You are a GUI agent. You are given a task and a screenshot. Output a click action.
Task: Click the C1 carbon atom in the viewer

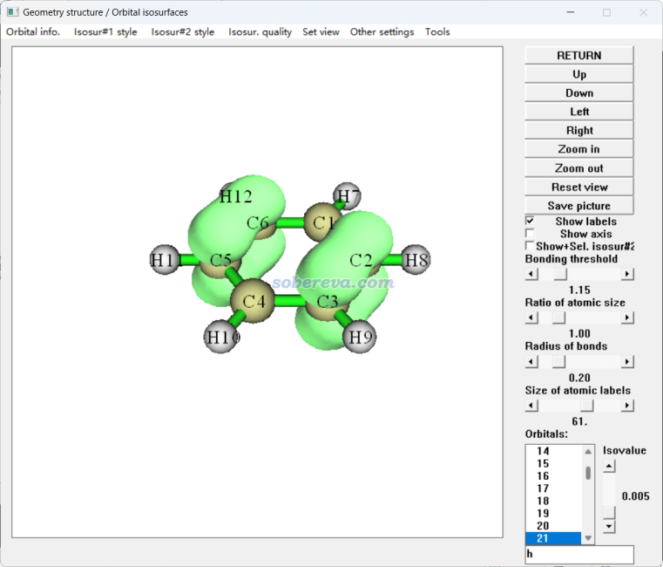coord(323,222)
